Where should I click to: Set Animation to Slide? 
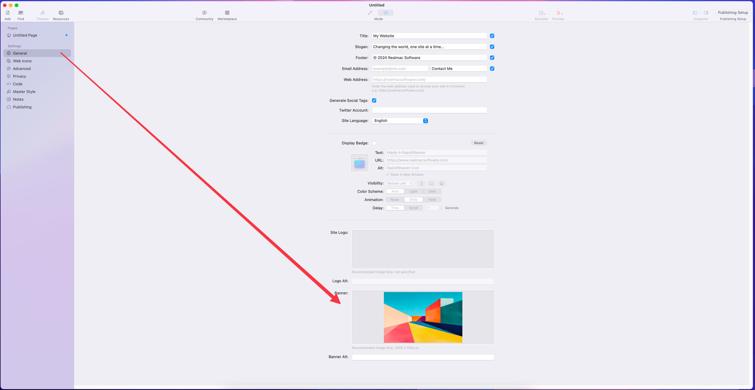coord(414,200)
